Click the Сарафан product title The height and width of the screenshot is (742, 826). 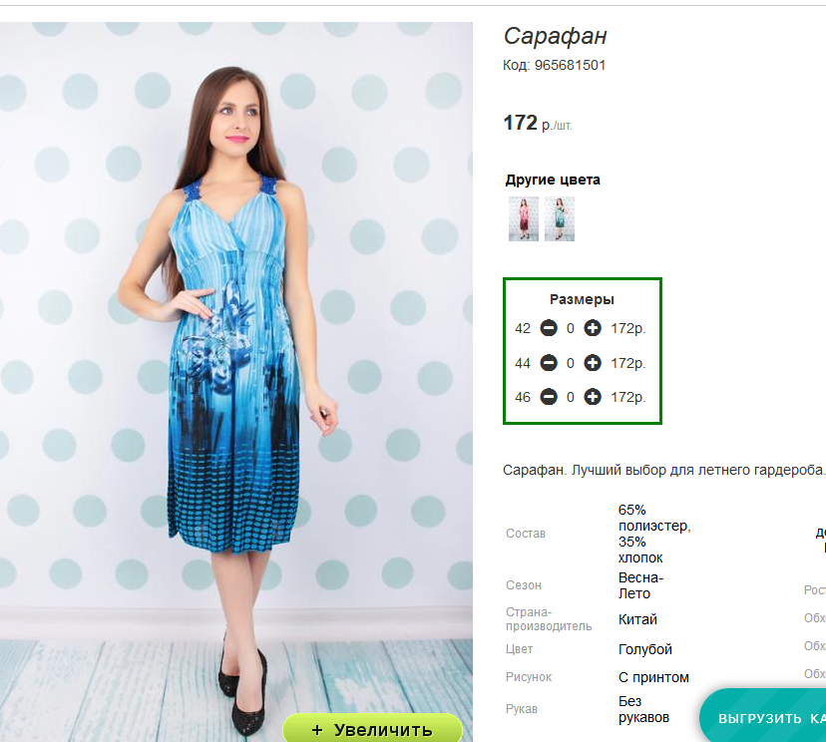click(556, 37)
